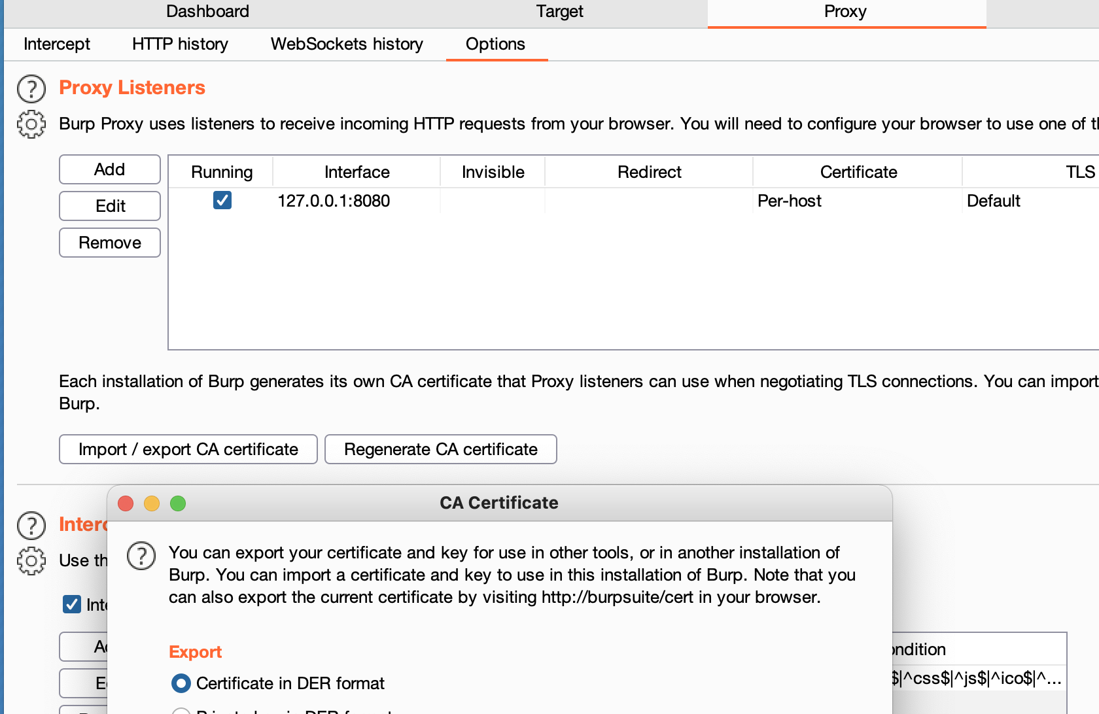Viewport: 1099px width, 714px height.
Task: Select the Proxy main tab
Action: point(846,12)
